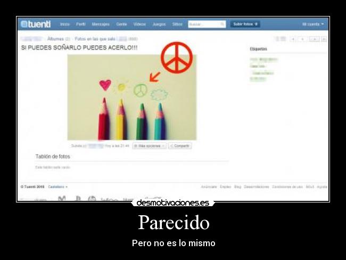Open the Vídeos section
This screenshot has height=260, width=346.
(139, 24)
